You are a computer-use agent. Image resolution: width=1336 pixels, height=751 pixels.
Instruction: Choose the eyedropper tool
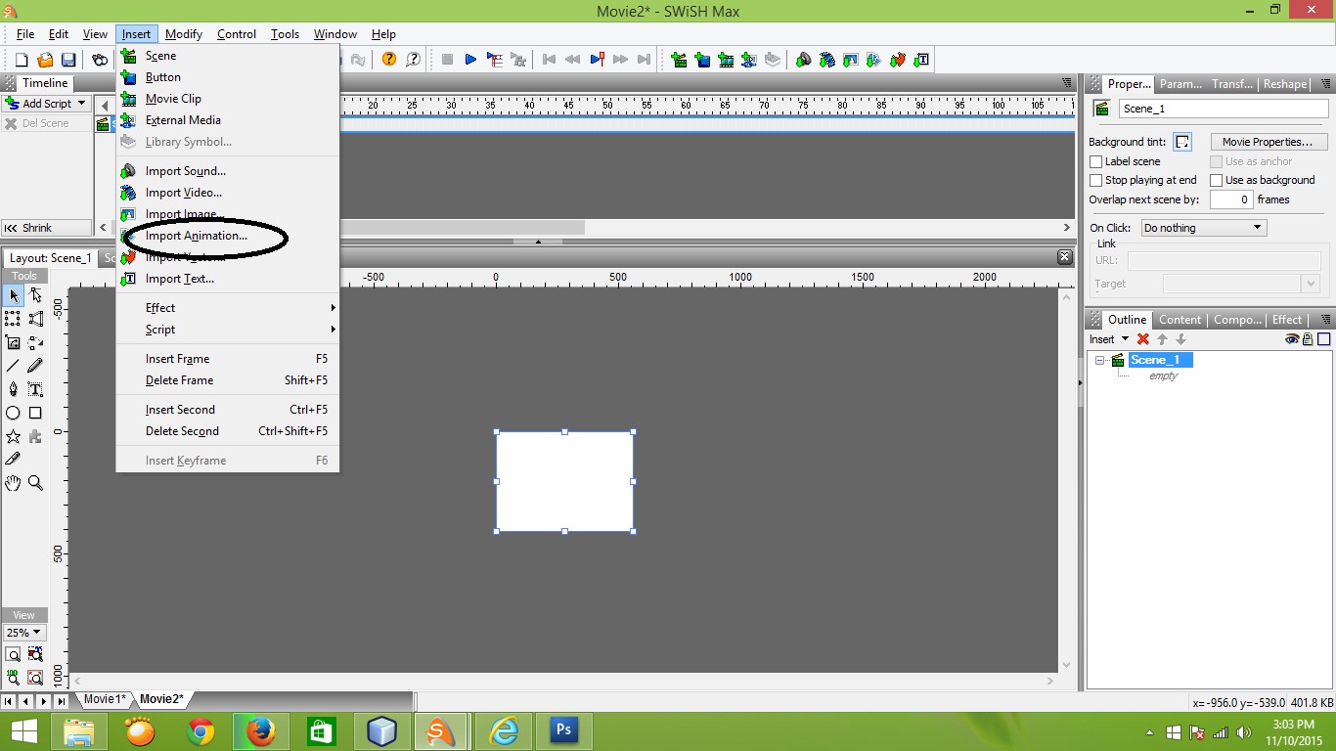14,460
